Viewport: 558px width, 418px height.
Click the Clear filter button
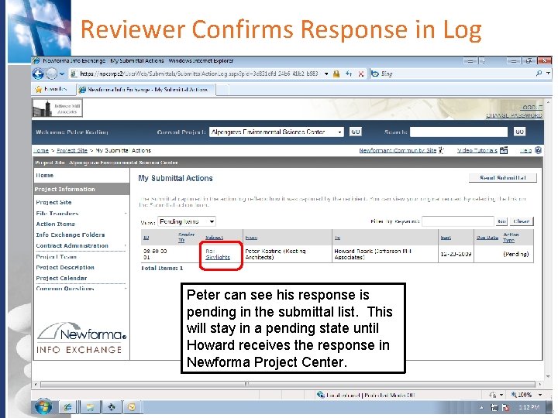point(522,221)
